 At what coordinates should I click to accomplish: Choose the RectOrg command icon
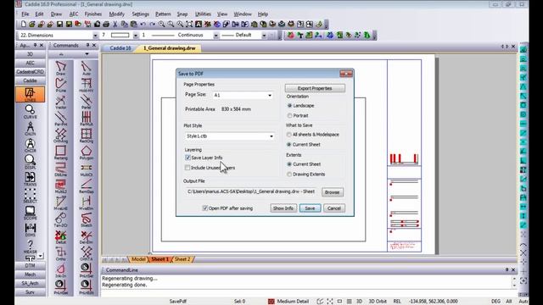87,136
